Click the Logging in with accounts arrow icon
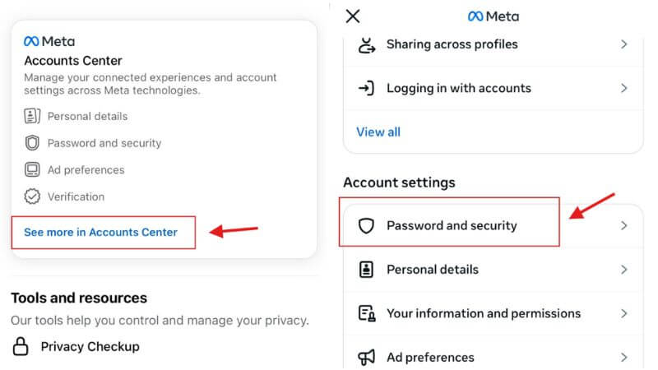 [367, 88]
